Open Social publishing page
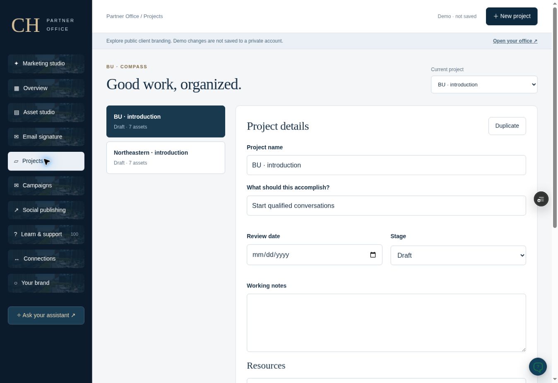558x383 pixels. pyautogui.click(x=46, y=210)
